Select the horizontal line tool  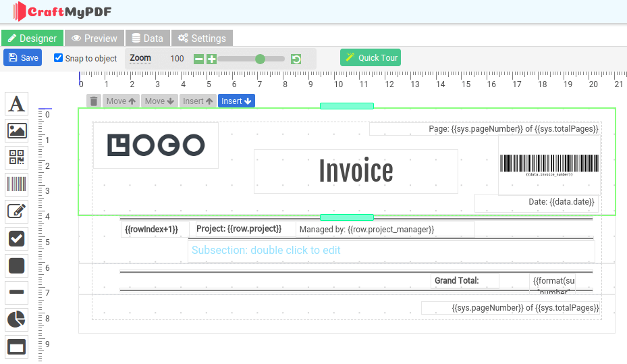tap(16, 292)
